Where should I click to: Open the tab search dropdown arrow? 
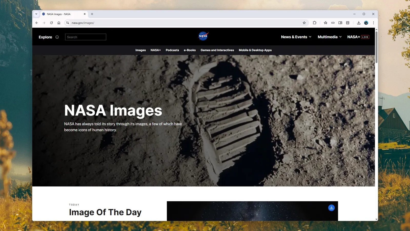(x=36, y=14)
